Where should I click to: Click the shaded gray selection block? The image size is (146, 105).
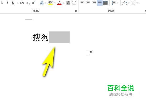[59, 37]
